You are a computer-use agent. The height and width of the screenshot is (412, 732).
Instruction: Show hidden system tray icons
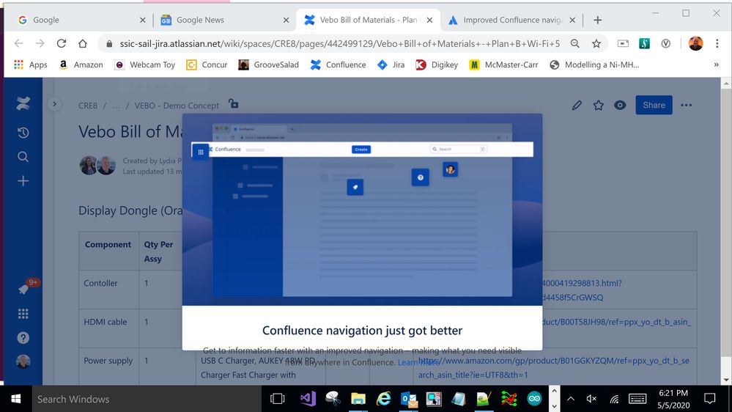click(x=571, y=399)
